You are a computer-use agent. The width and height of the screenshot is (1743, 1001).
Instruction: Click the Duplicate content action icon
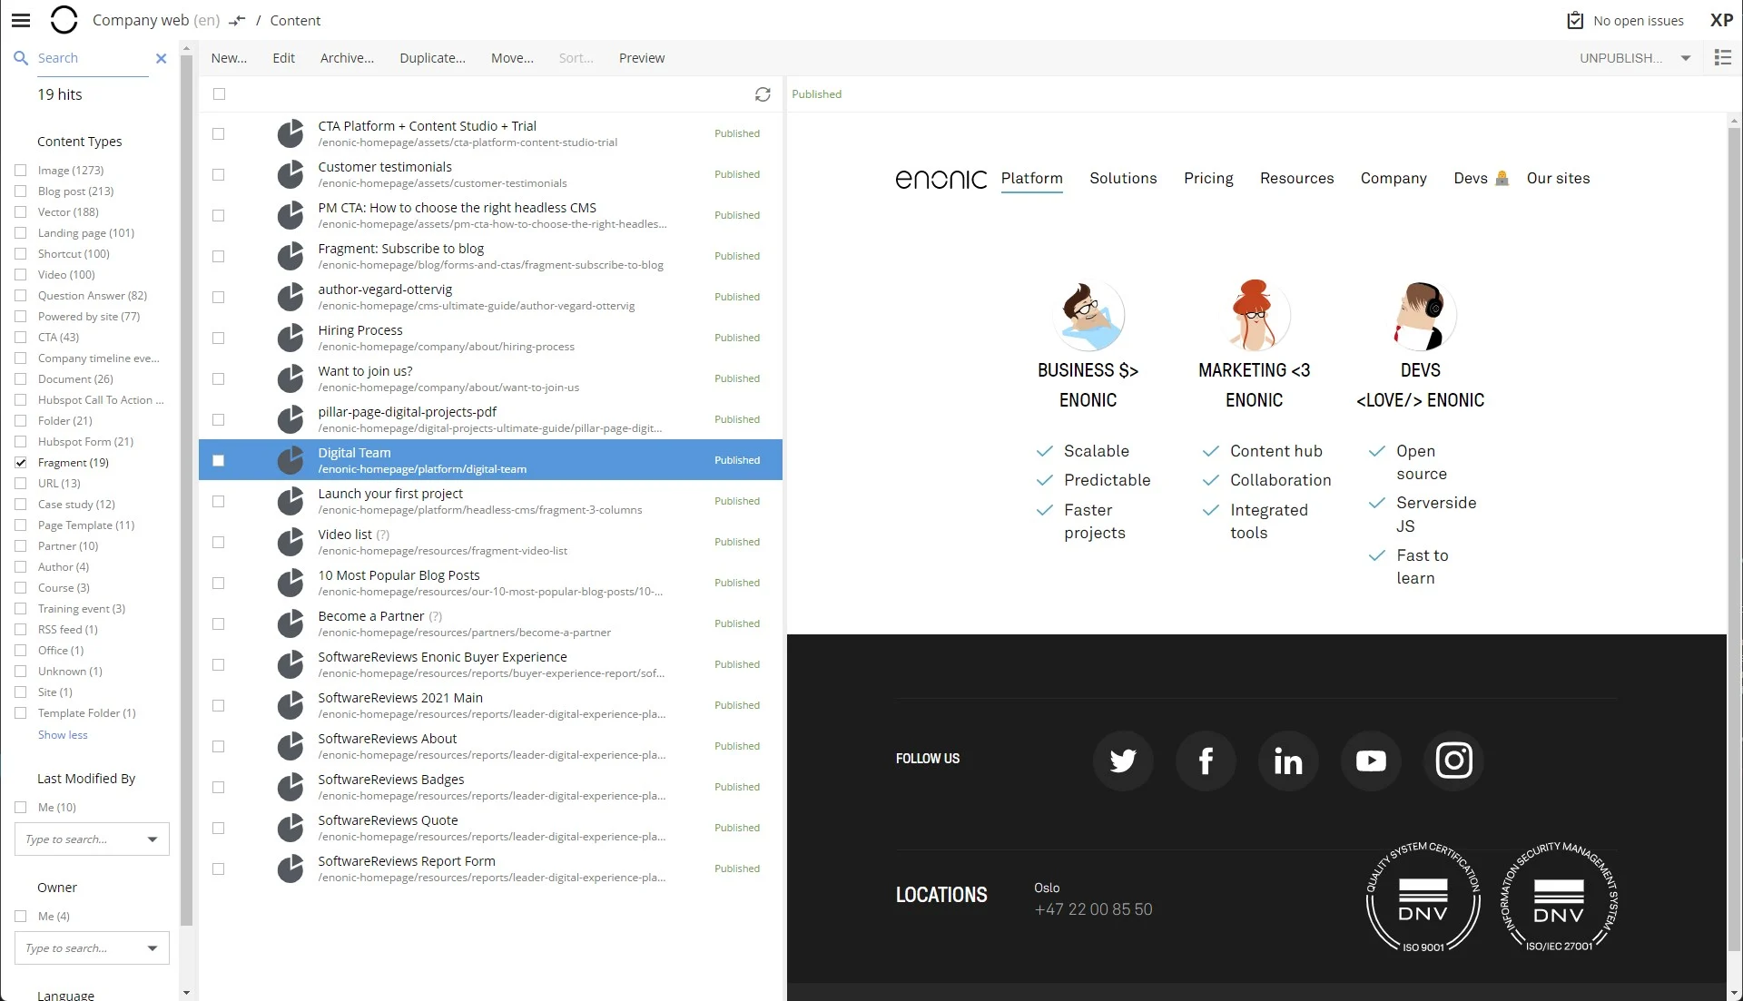tap(432, 57)
